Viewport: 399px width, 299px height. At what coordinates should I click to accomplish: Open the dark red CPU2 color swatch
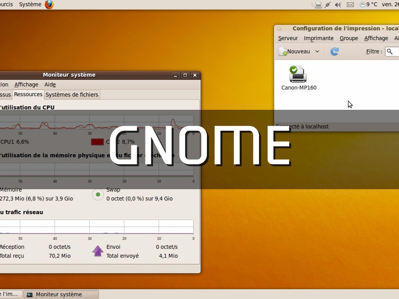[x=97, y=142]
